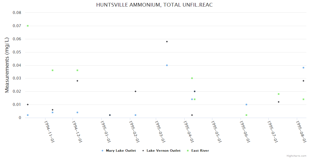The height and width of the screenshot is (158, 309).
Task: Click black diamond legend marker for Lake Vernon Outlet
Action: [x=143, y=151]
